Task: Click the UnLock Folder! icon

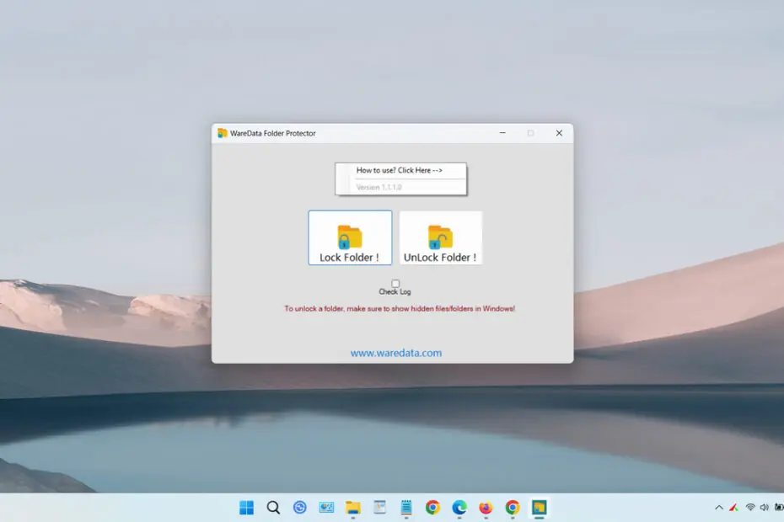Action: (x=441, y=237)
